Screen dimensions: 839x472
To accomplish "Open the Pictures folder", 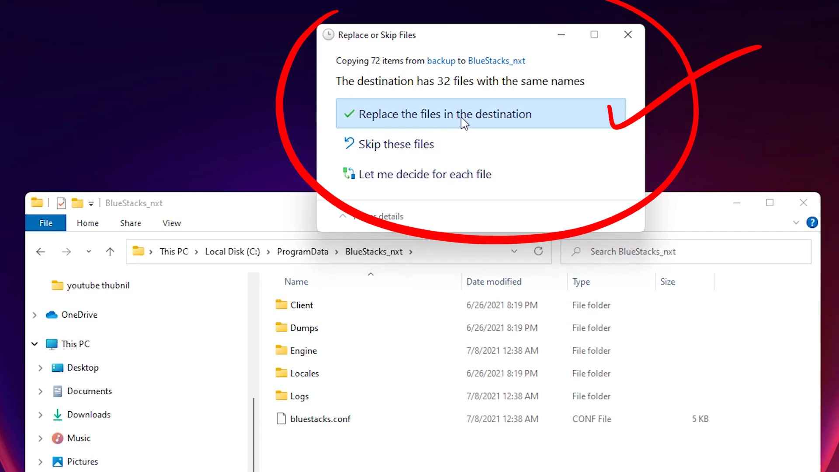I will tap(82, 461).
